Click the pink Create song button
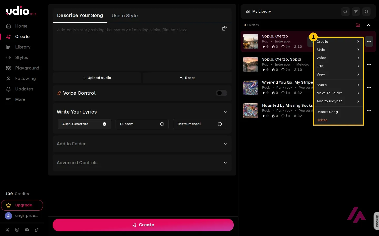Viewport: 379px width, 236px height. [x=143, y=225]
